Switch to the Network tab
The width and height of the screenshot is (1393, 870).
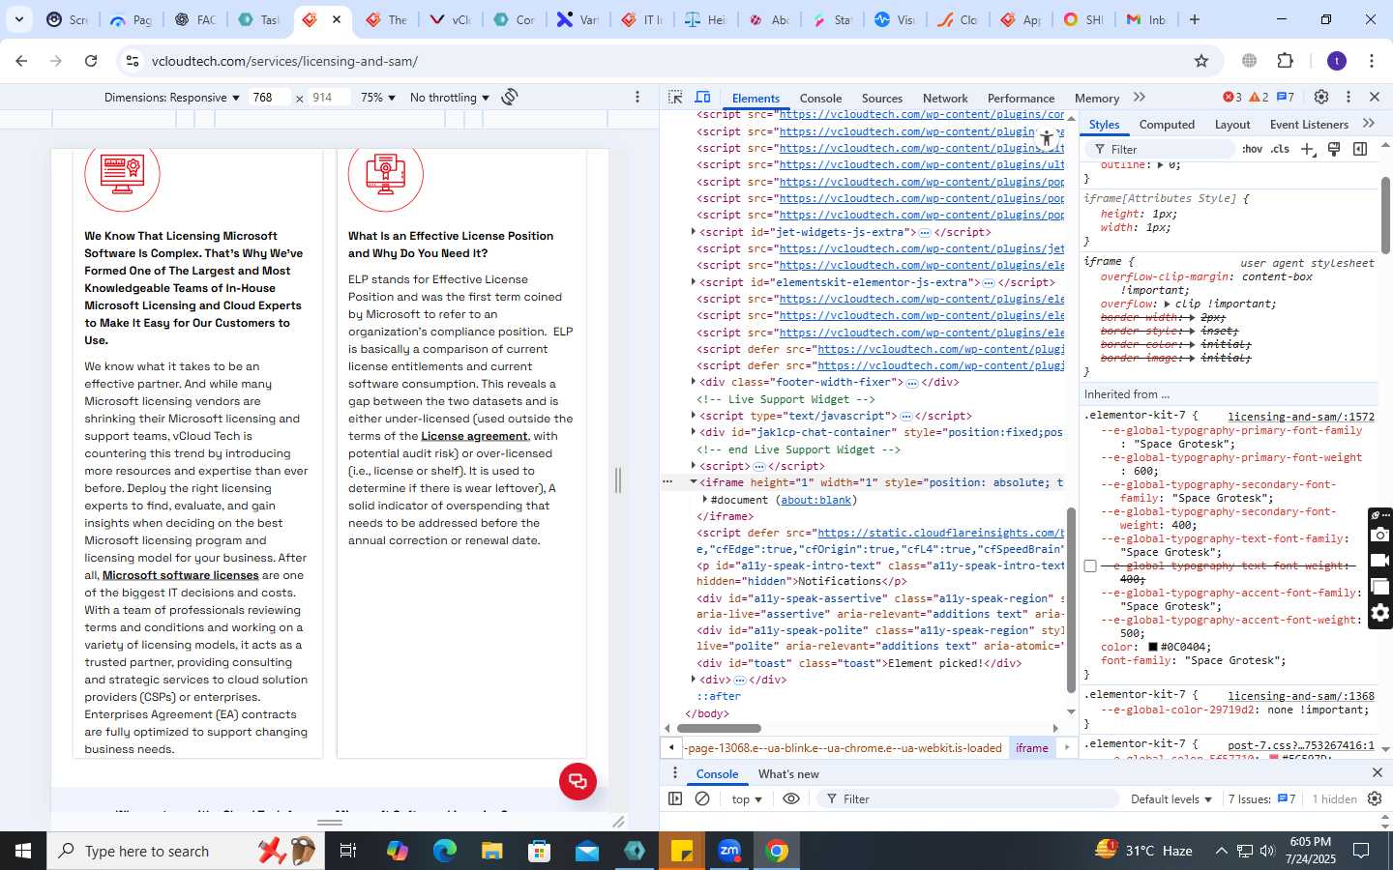945,98
